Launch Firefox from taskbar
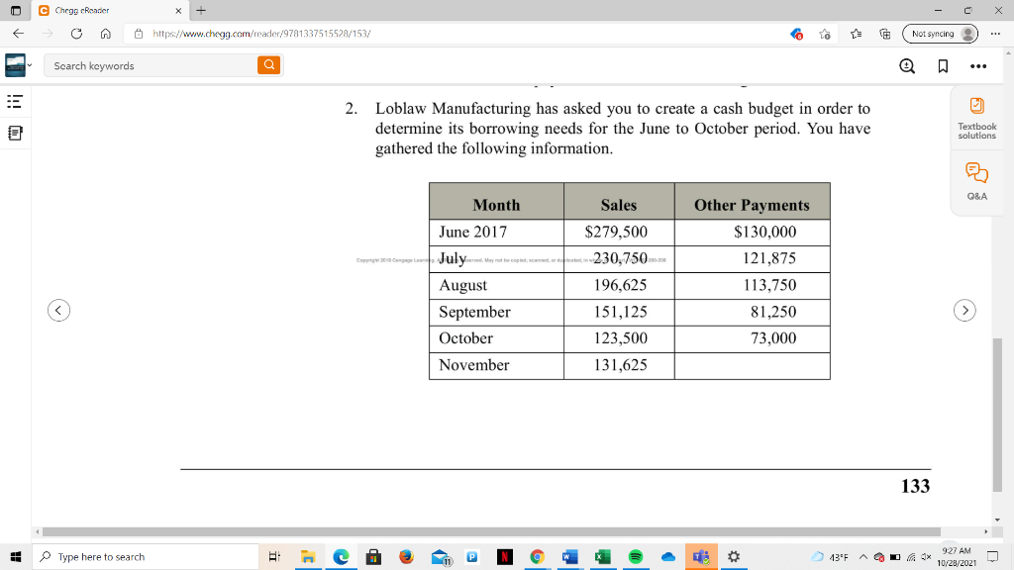The height and width of the screenshot is (570, 1014). 406,556
